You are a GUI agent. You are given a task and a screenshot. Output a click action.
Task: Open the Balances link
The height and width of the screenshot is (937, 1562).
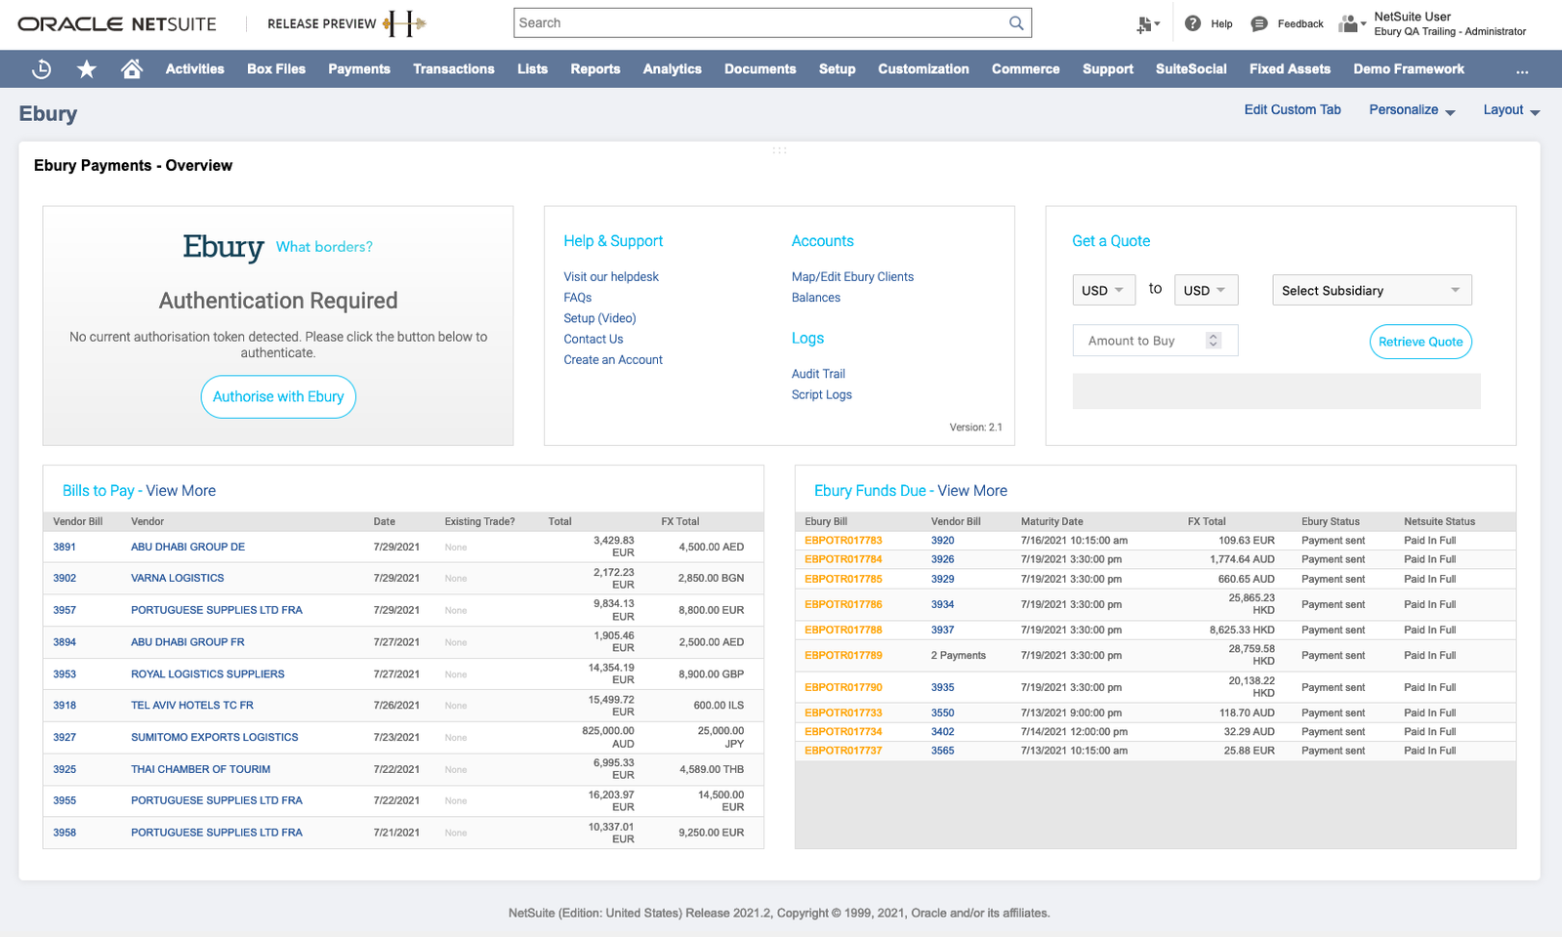pyautogui.click(x=815, y=298)
